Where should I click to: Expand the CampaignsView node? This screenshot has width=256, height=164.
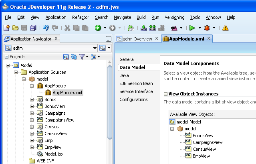click(32, 120)
